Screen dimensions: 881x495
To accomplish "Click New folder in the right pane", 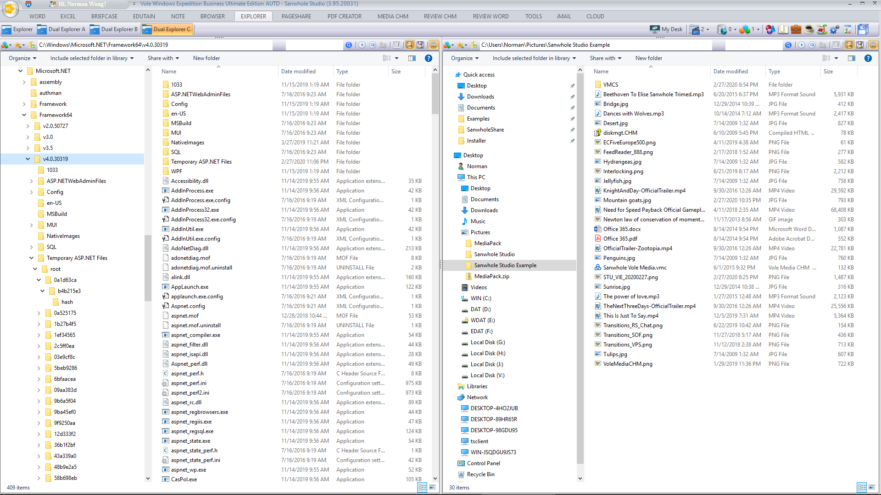I will point(649,58).
